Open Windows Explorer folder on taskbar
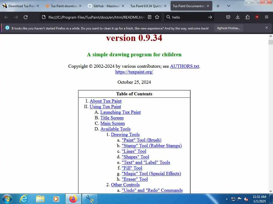Viewport: 273px width, 204px height. (40, 199)
